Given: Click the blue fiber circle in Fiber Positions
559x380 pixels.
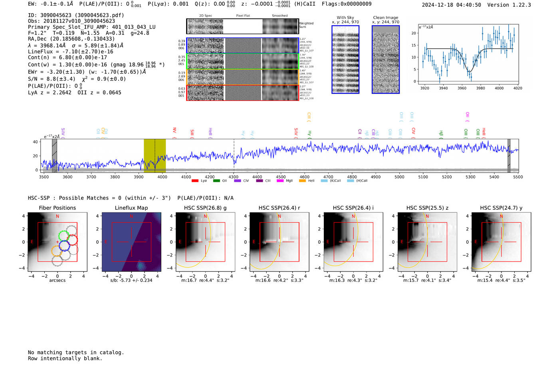Looking at the screenshot, I should 64,246.
